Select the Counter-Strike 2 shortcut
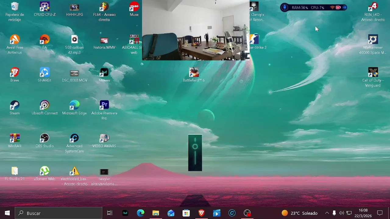 pyautogui.click(x=258, y=42)
